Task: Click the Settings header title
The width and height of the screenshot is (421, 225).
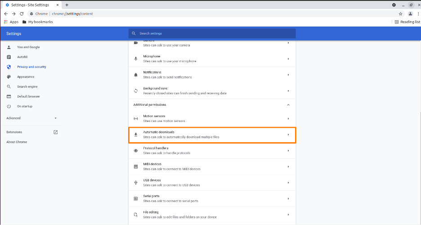Action: pos(13,34)
